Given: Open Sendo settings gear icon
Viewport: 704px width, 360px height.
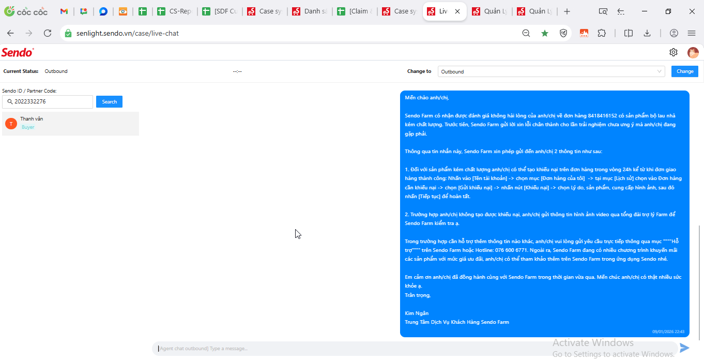Looking at the screenshot, I should coord(673,52).
